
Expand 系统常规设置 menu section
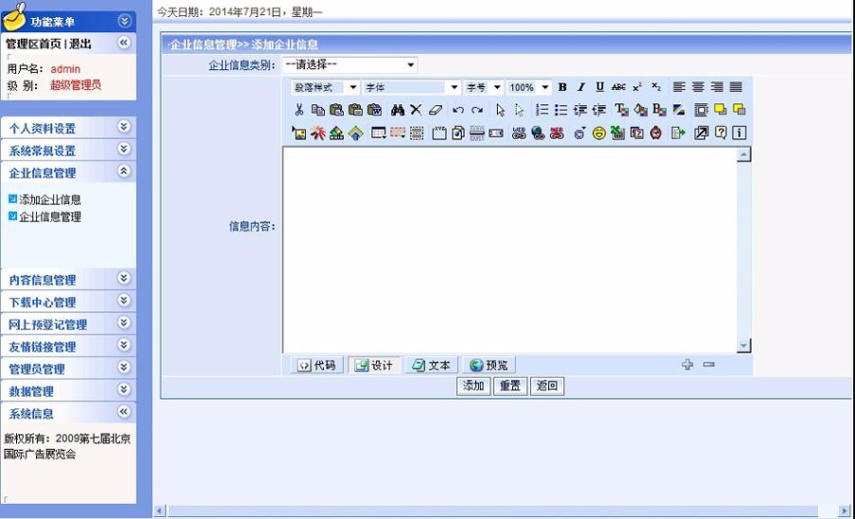click(124, 149)
